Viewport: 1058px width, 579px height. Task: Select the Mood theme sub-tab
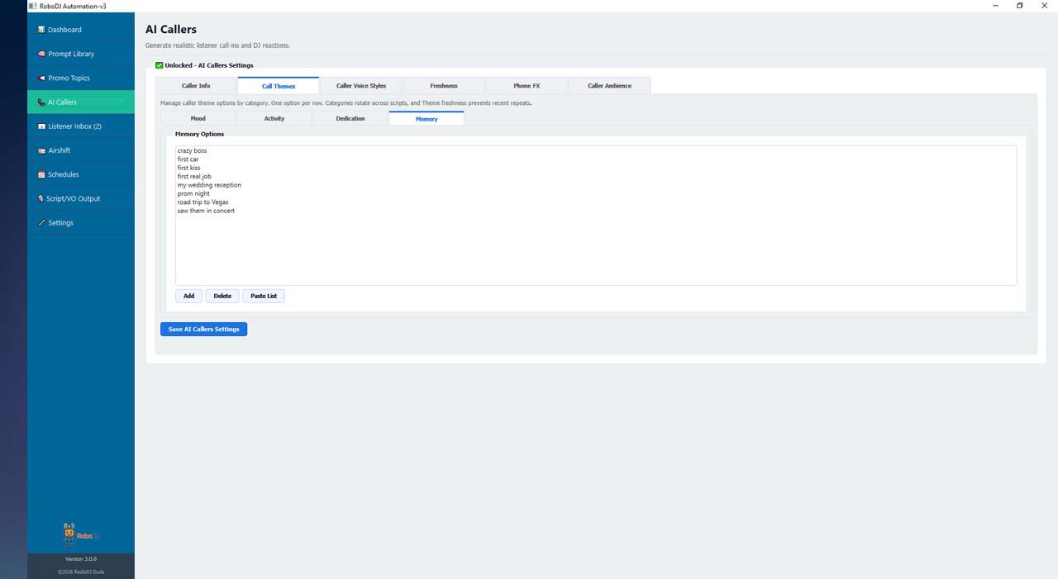[198, 119]
